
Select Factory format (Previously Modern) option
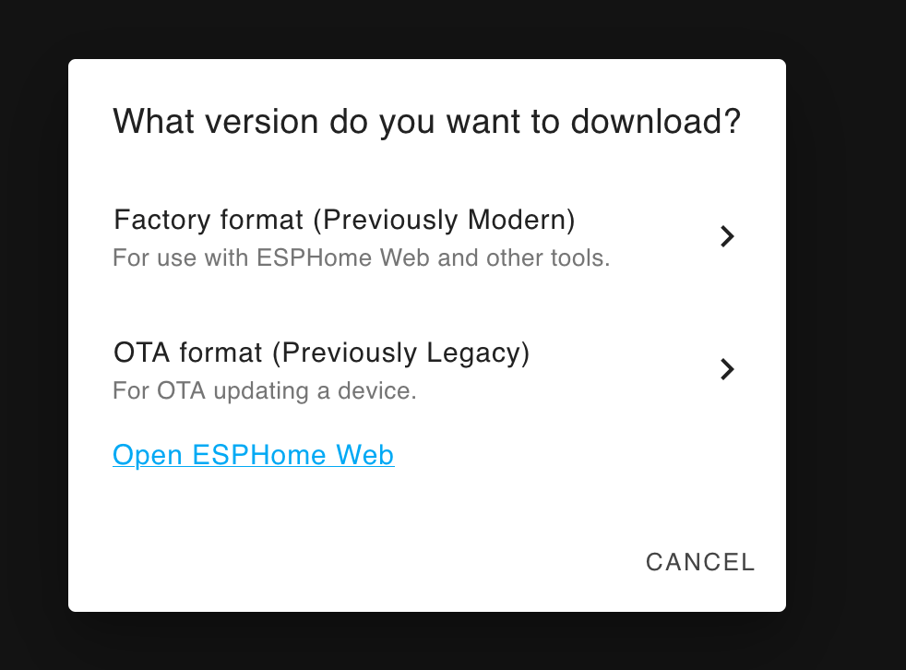(427, 237)
